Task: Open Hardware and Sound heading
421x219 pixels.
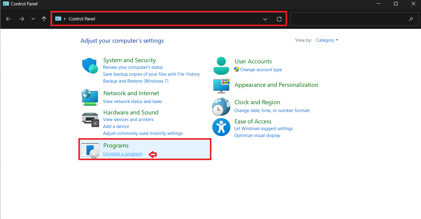Action: point(131,112)
